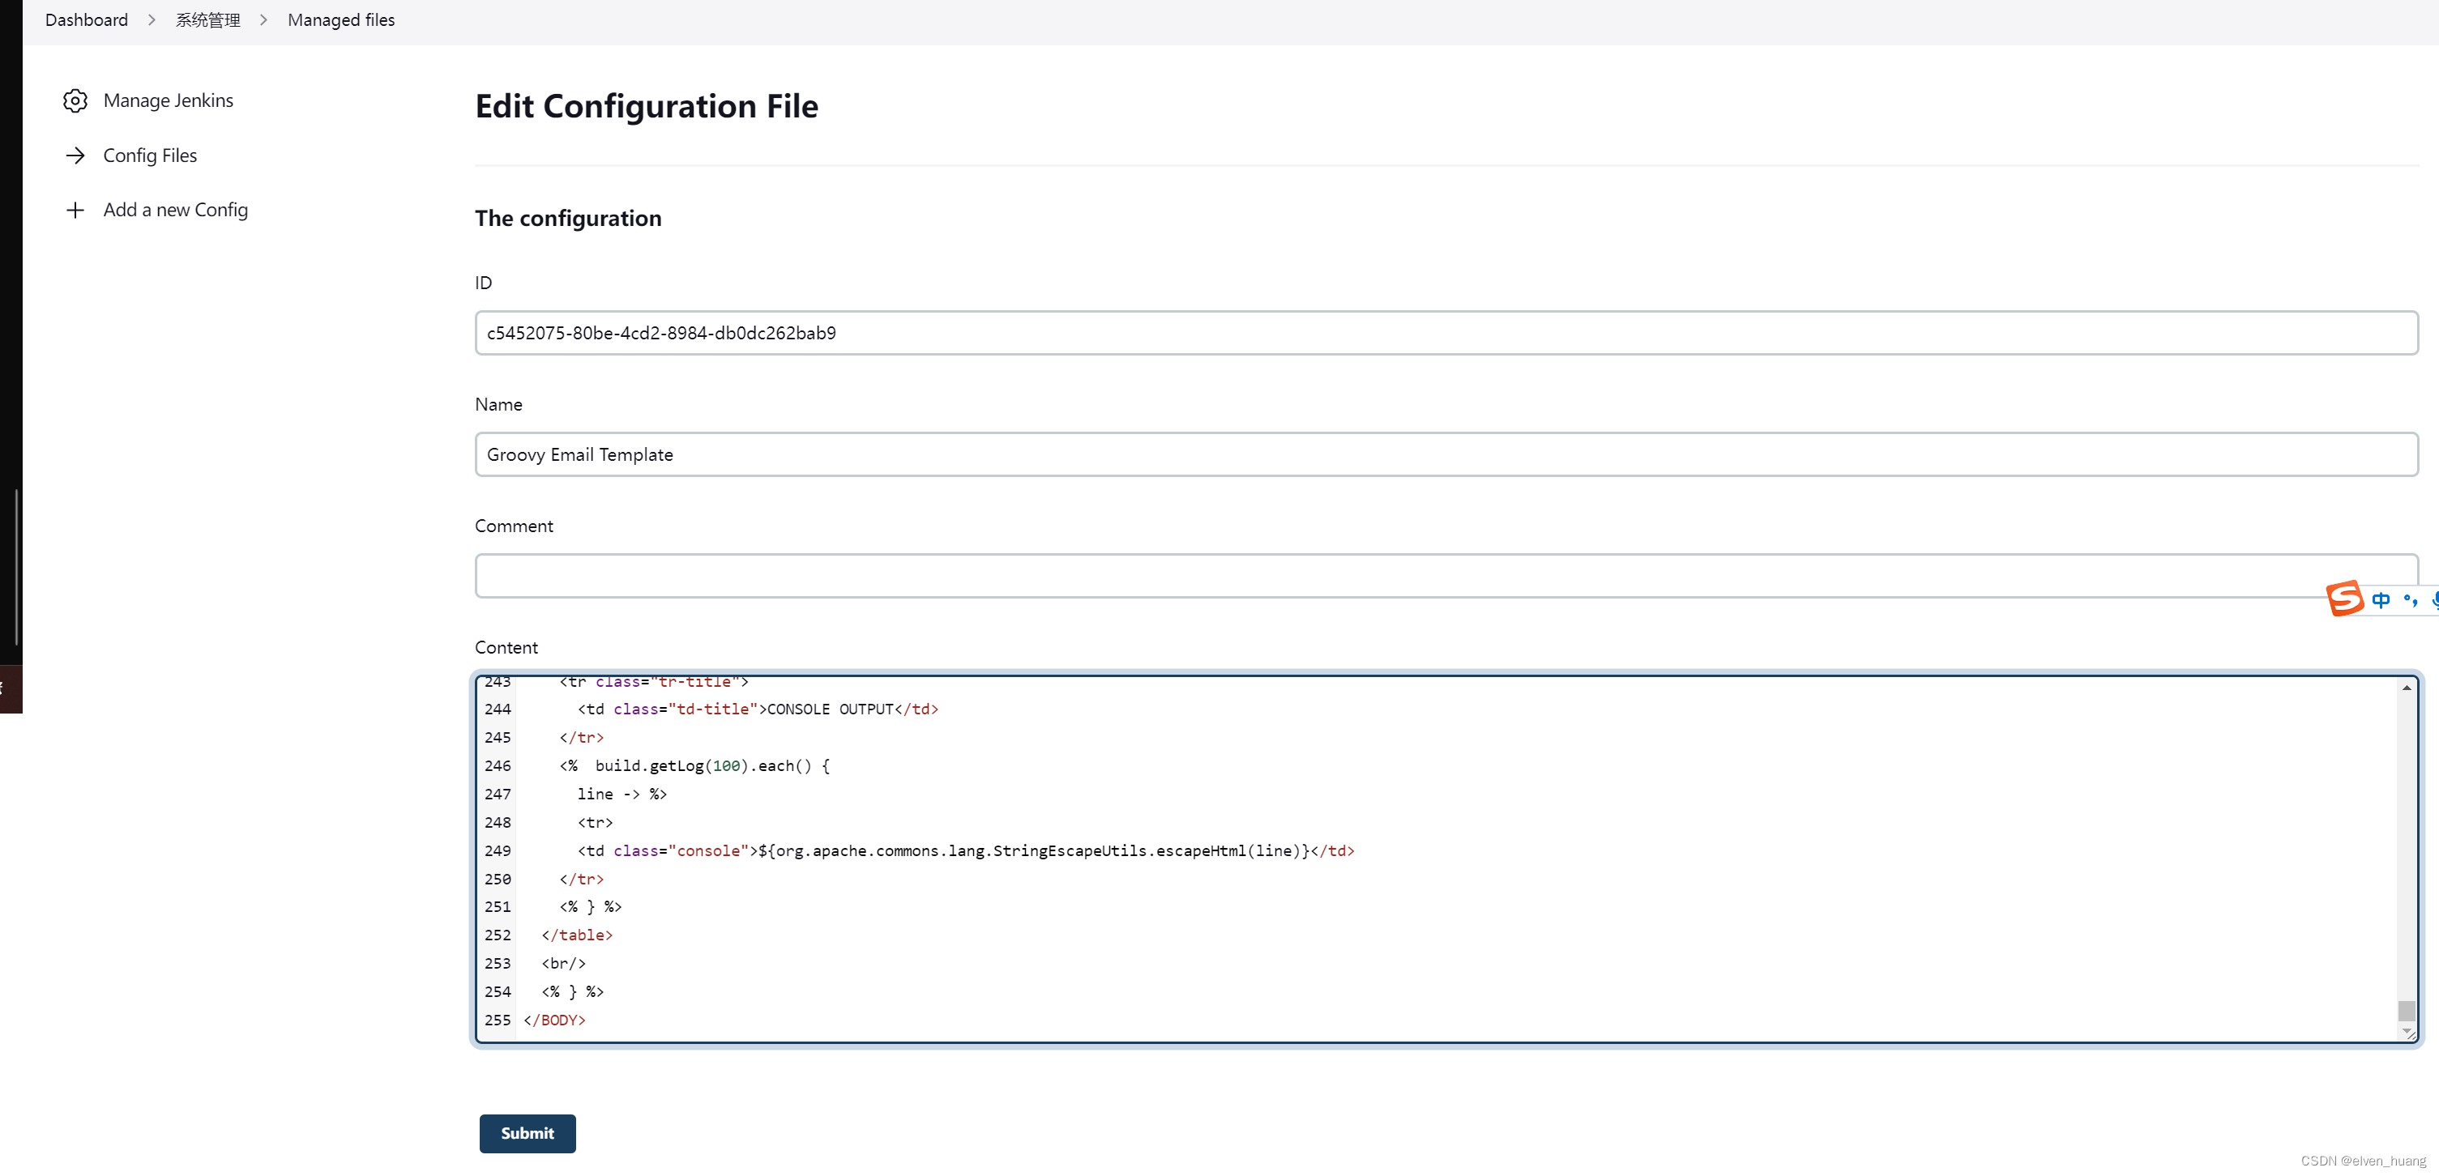This screenshot has width=2439, height=1176.
Task: Click the content editor scrollbar thumb
Action: [x=2406, y=1011]
